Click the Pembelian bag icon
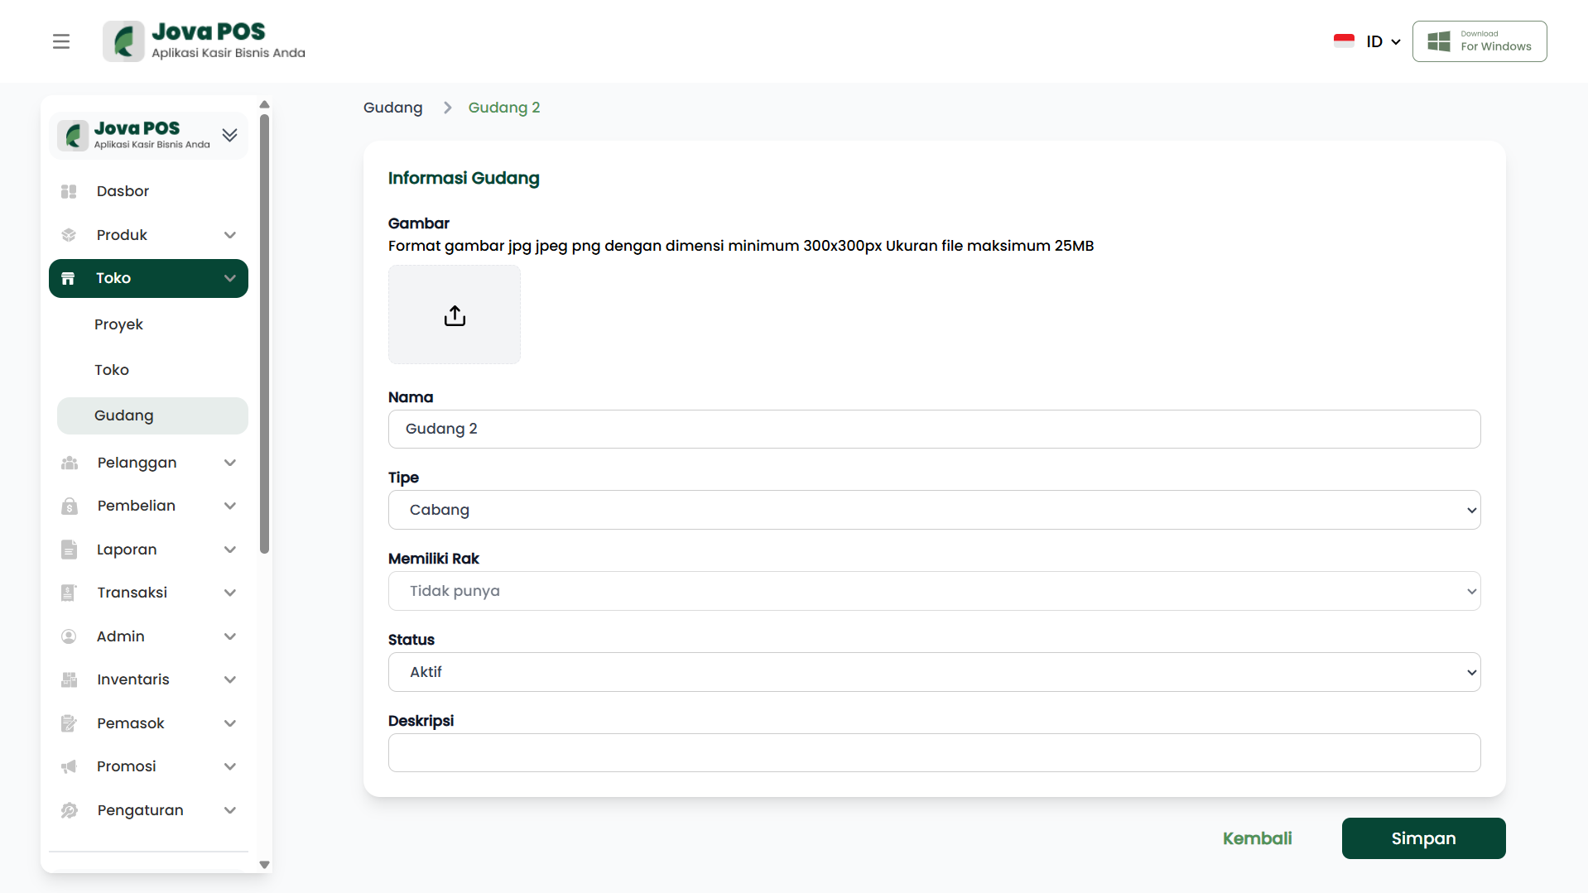The width and height of the screenshot is (1588, 893). (x=70, y=506)
